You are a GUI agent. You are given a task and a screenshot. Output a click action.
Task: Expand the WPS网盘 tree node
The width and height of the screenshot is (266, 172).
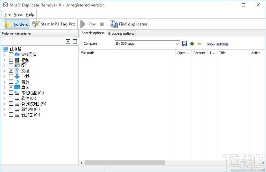coord(5,54)
